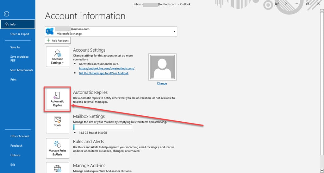Select the Info tab
Image resolution: width=324 pixels, height=173 pixels.
click(18, 24)
